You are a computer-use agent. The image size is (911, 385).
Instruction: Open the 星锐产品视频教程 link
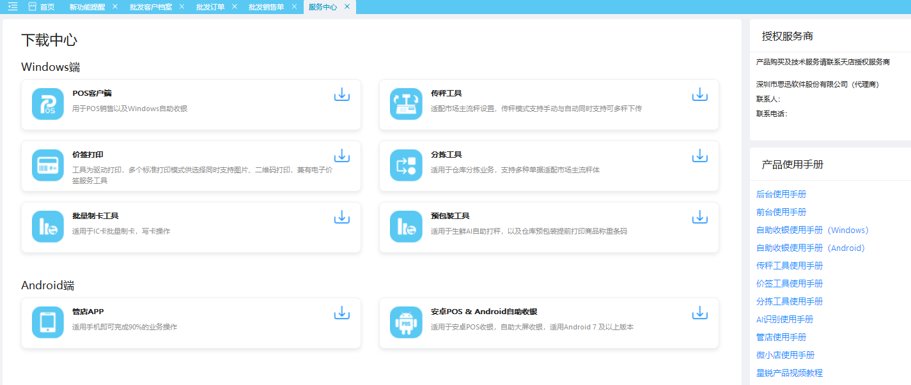pyautogui.click(x=790, y=373)
